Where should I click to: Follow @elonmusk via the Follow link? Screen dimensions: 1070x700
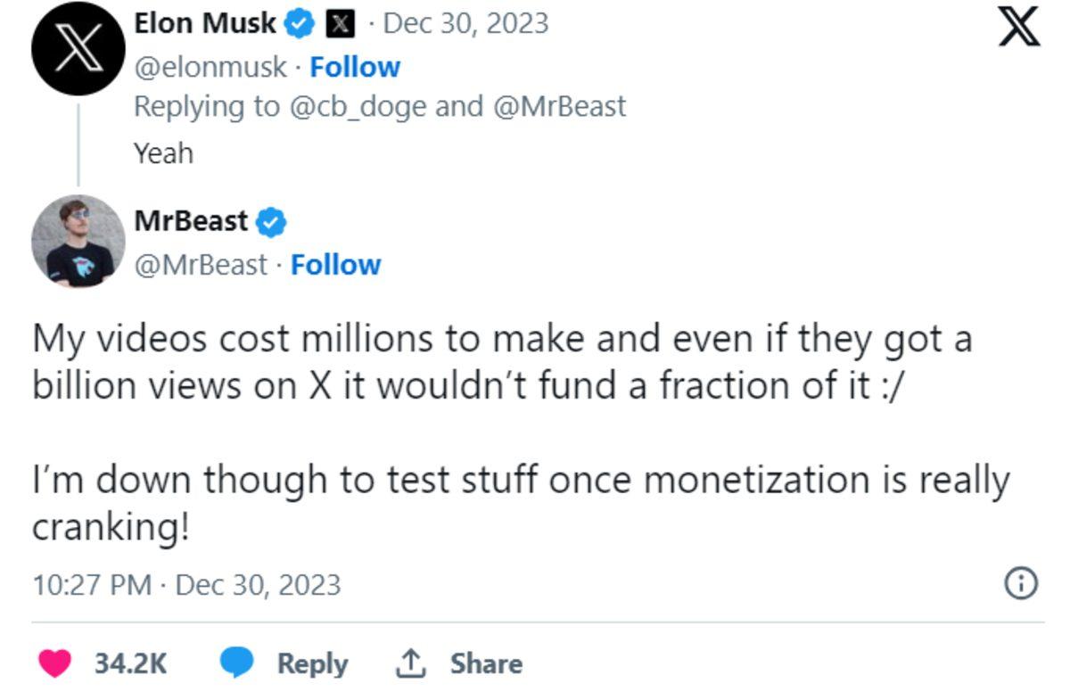click(x=357, y=66)
